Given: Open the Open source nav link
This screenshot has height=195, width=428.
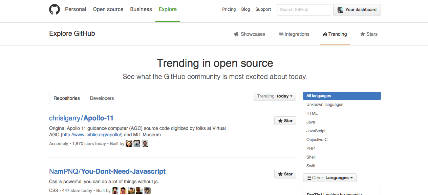Looking at the screenshot, I should click(108, 9).
